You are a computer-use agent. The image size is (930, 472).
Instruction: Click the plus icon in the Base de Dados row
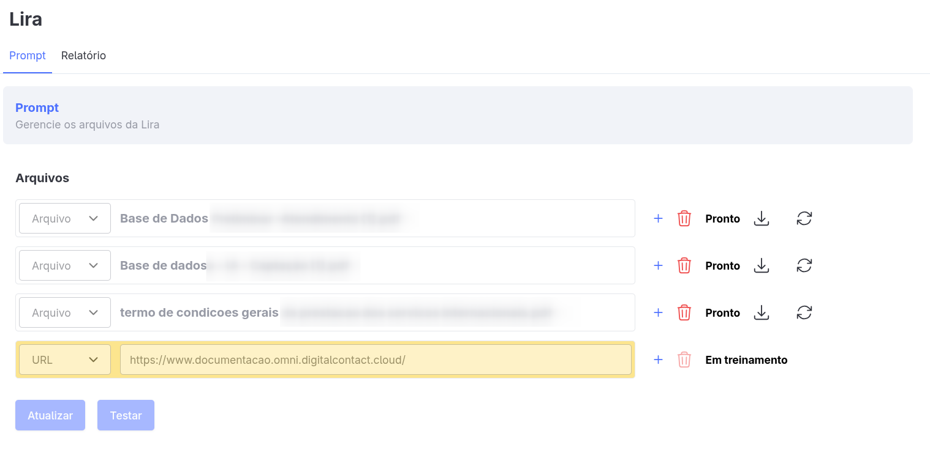[658, 218]
